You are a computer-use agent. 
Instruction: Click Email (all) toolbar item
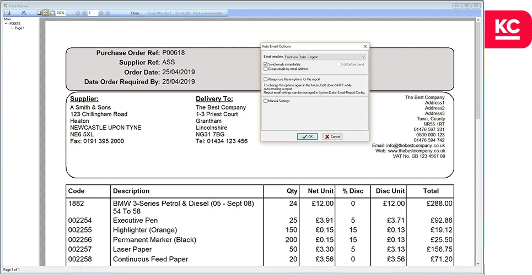tap(182, 13)
